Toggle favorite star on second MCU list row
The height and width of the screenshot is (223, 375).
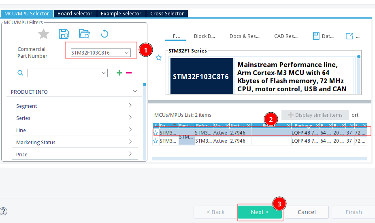(156, 141)
